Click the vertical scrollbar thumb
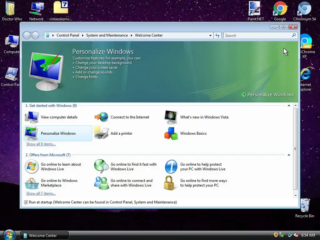 (296, 149)
